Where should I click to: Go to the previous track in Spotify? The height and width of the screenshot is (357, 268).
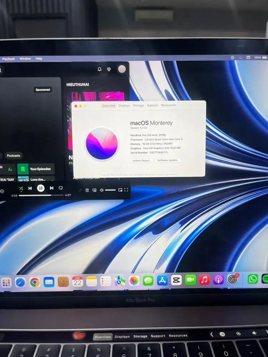[x=30, y=188]
